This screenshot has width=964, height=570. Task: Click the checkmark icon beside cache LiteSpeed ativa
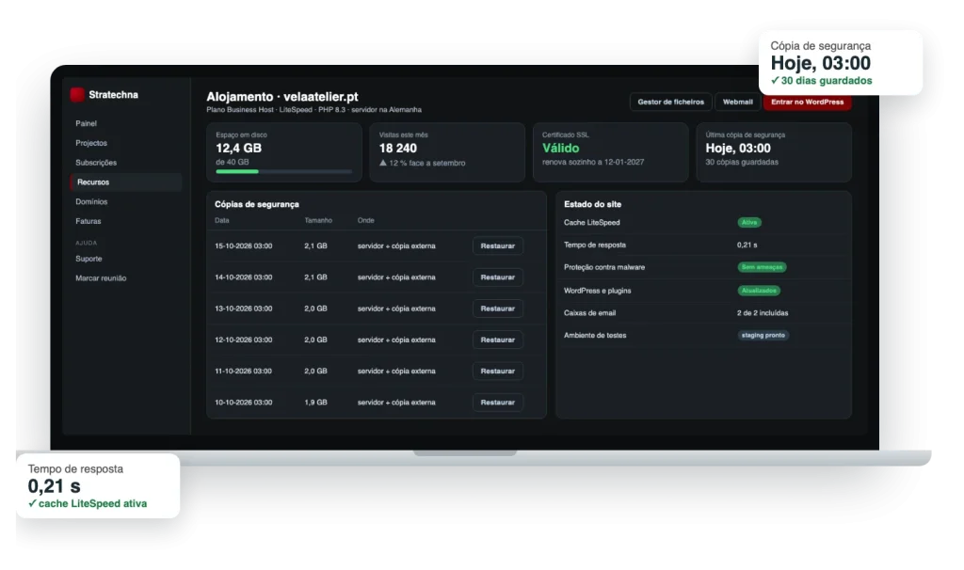tap(33, 503)
